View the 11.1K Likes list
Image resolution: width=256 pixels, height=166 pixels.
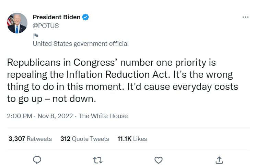[132, 139]
